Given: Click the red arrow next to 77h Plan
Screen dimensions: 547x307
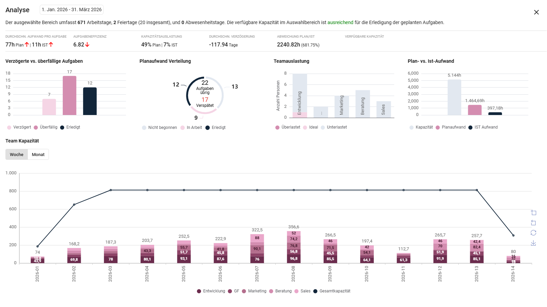Looking at the screenshot, I should point(27,44).
